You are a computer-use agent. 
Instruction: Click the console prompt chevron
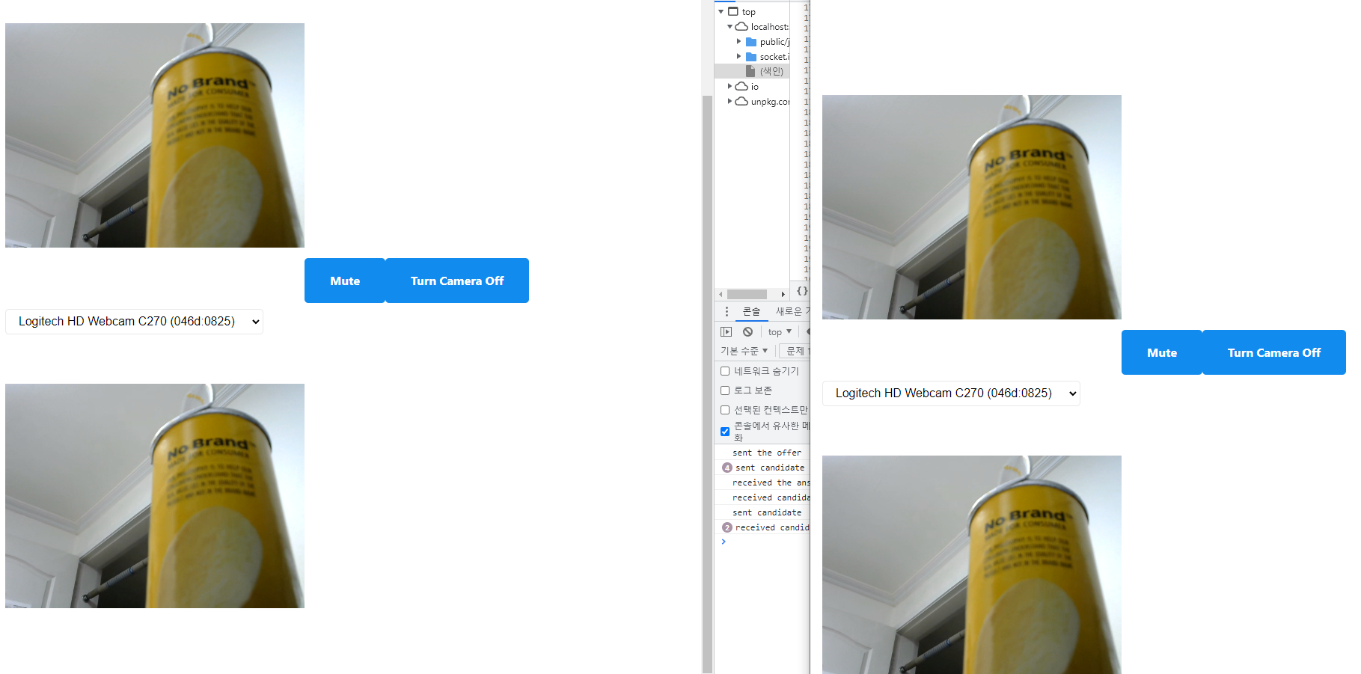[724, 542]
